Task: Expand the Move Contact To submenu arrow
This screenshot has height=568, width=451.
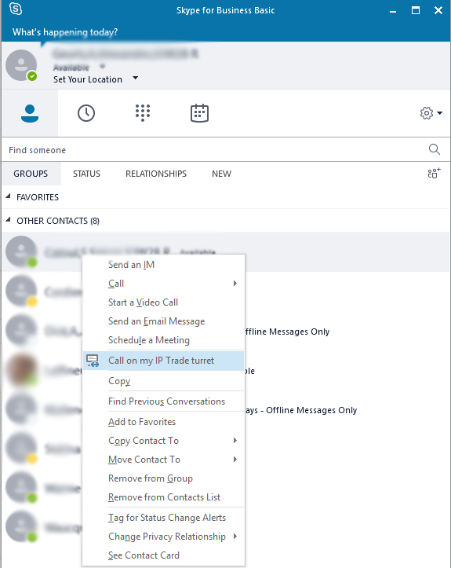Action: tap(235, 460)
